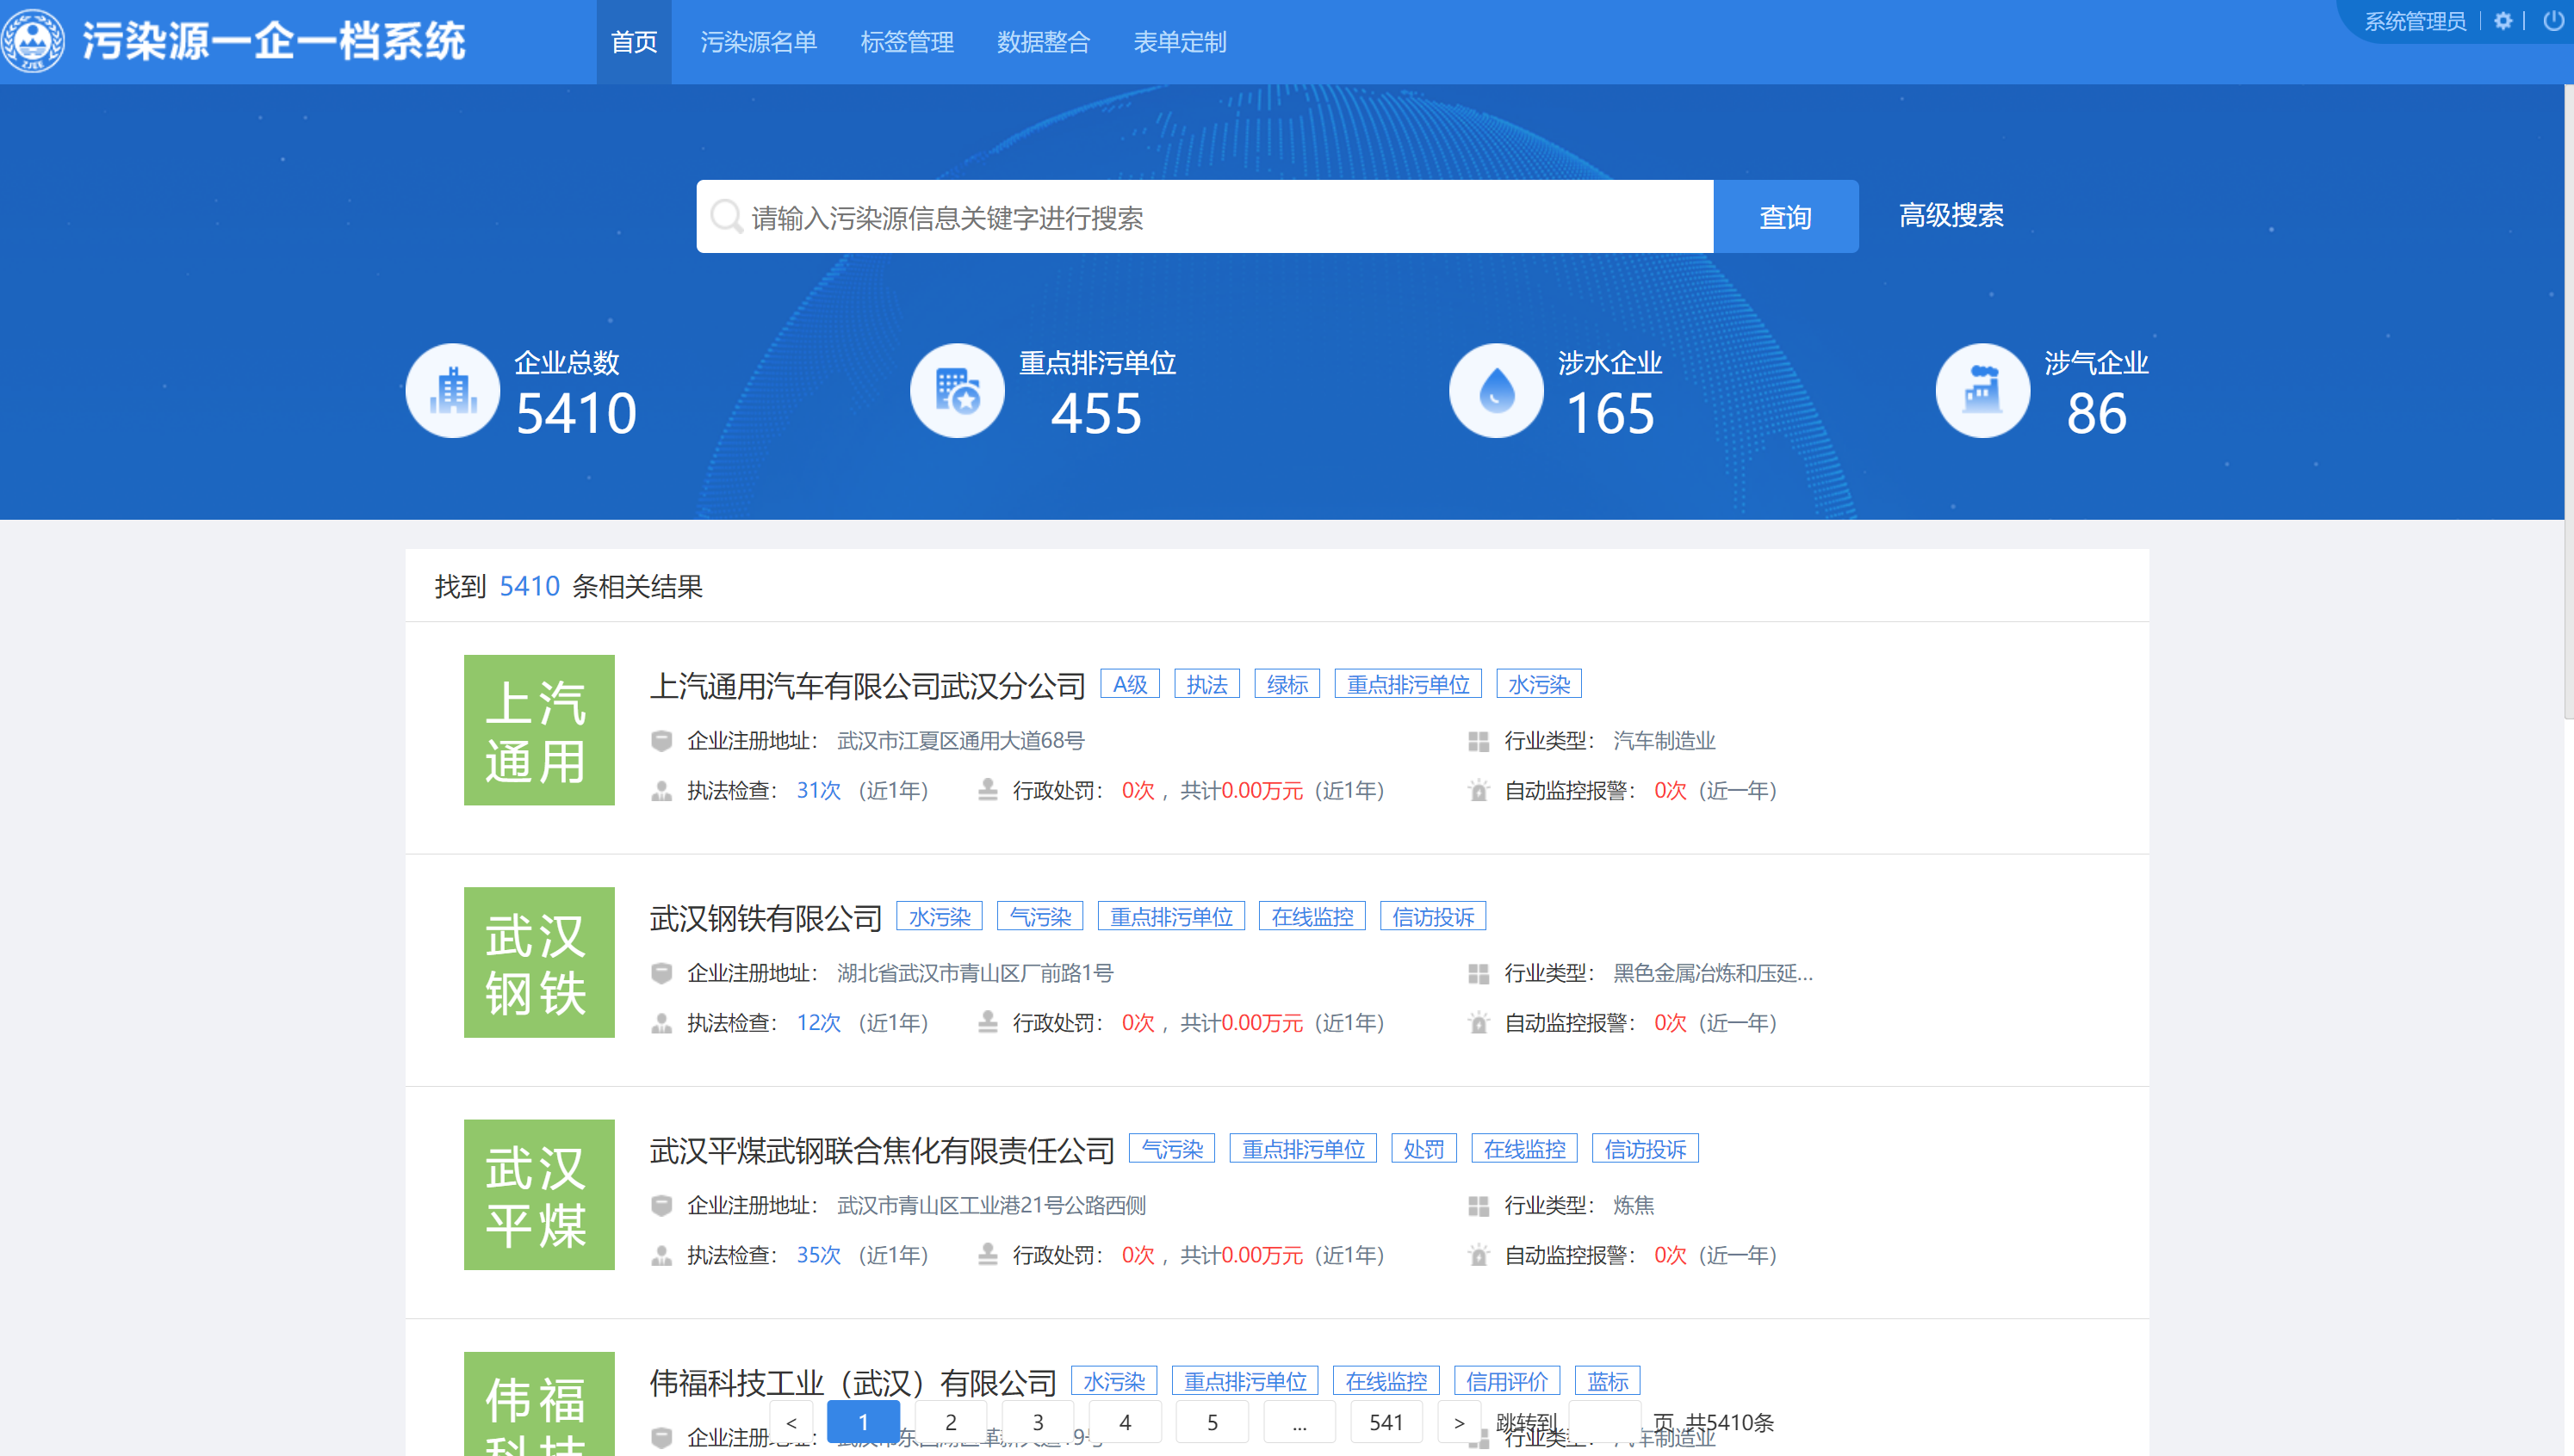
Task: Click the 31次 inspection count for 上汽通用
Action: (x=817, y=791)
